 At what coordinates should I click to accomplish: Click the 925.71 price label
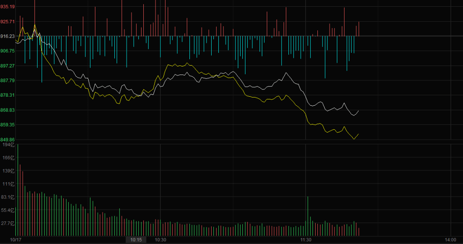tap(8, 22)
